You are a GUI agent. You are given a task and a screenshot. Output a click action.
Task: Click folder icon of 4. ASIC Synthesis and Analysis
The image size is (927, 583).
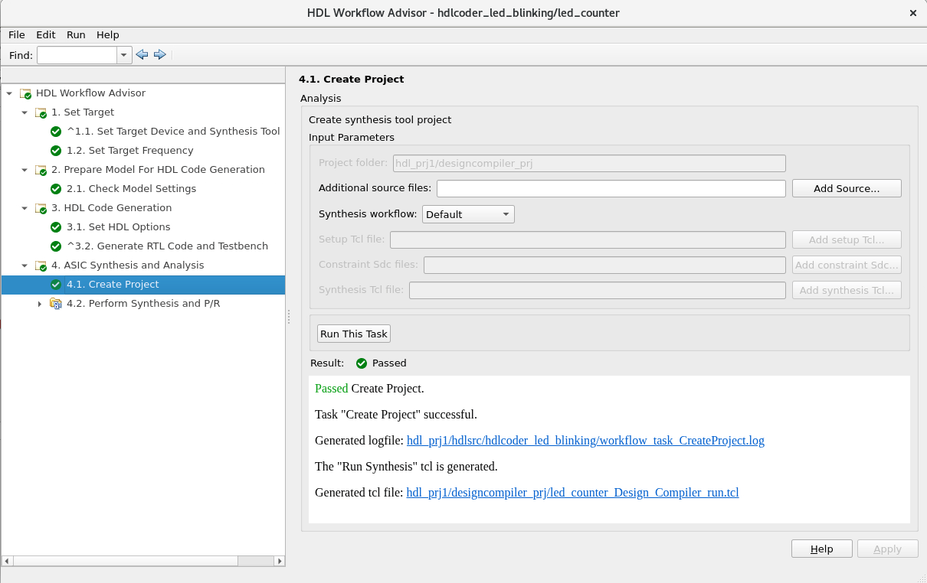[41, 265]
